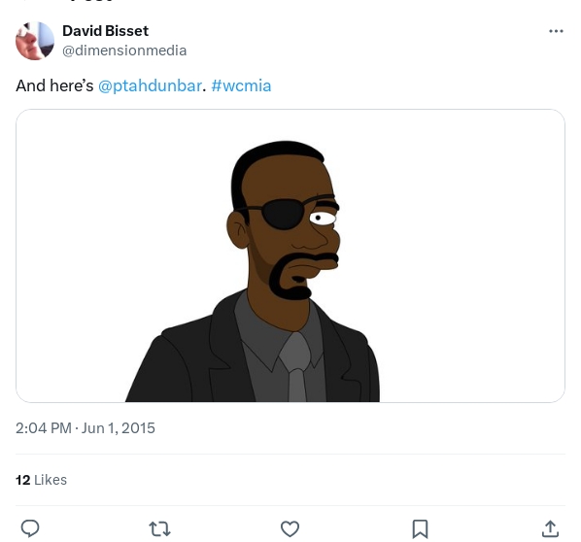The width and height of the screenshot is (581, 542).
Task: Bookmark this tweet
Action: point(420,528)
